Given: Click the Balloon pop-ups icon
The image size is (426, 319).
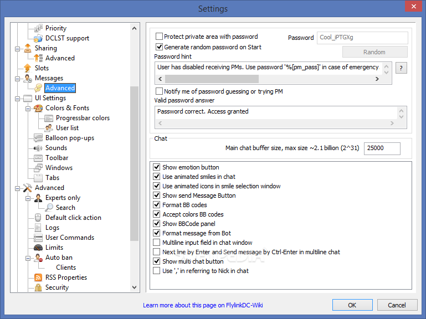Looking at the screenshot, I should click(38, 138).
